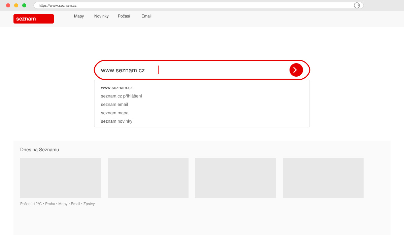Minimize the window with the yellow button
This screenshot has height=242, width=404.
coord(16,5)
